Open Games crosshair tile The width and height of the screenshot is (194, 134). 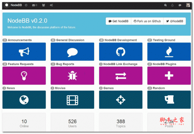pyautogui.click(x=121, y=100)
